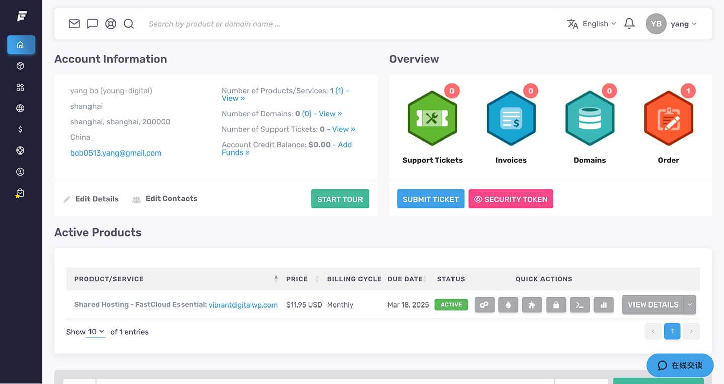Click the $11.95 USD price cell
The image size is (724, 384).
[x=304, y=304]
